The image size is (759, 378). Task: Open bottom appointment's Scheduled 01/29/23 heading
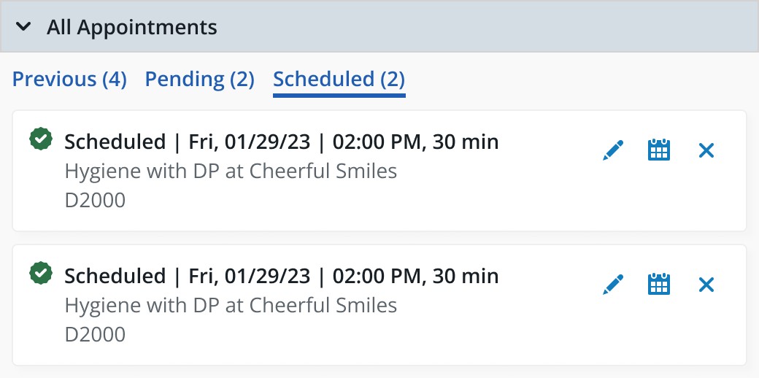pyautogui.click(x=282, y=276)
